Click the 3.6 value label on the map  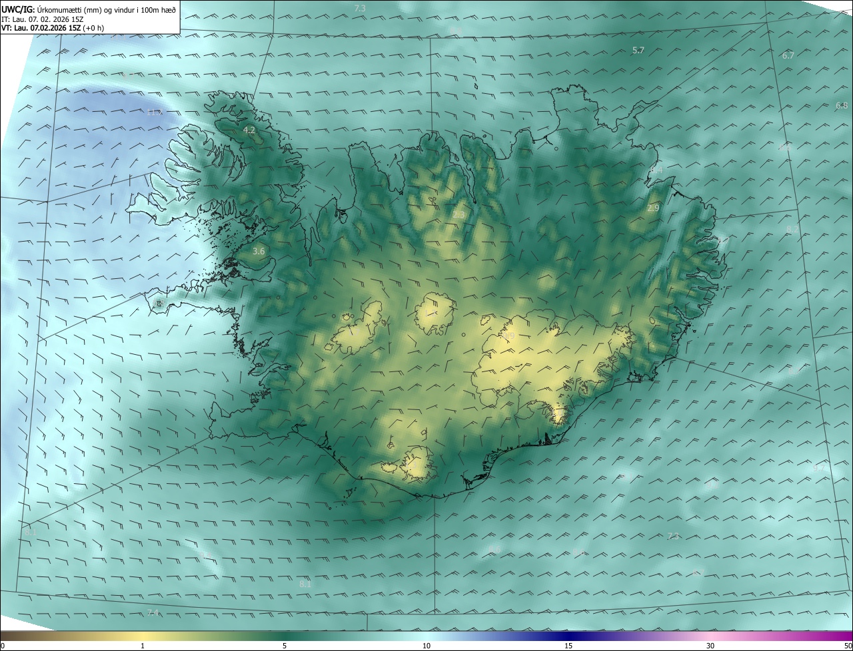pyautogui.click(x=259, y=252)
